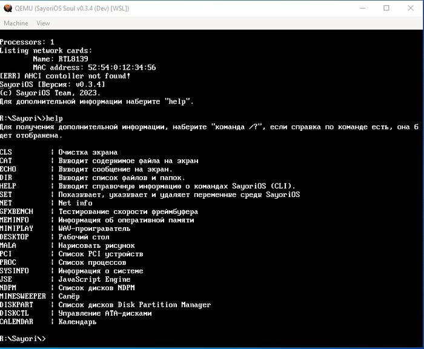The height and width of the screenshot is (349, 424).
Task: Click the JSE JavaScript Engine line
Action: (x=65, y=279)
